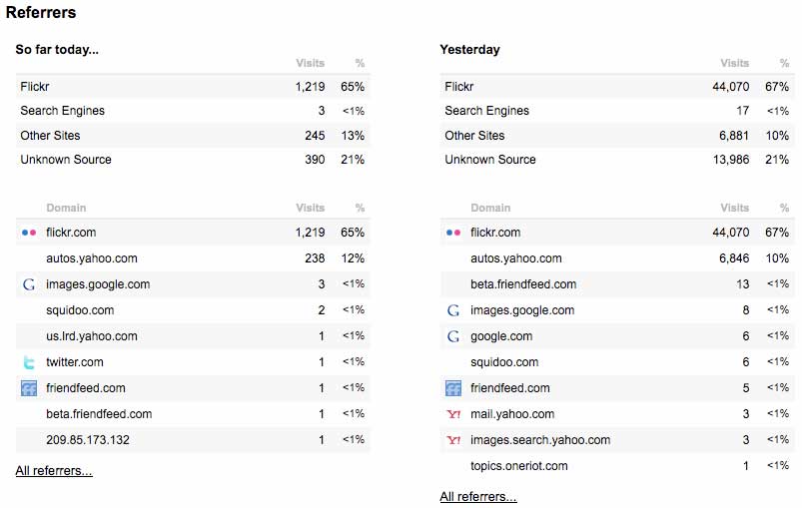Click the Google icon beside today's images.google.com
802x508 pixels.
[x=28, y=284]
